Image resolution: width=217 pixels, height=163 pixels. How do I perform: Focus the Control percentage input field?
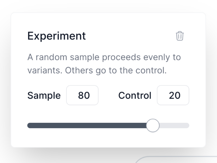[173, 95]
